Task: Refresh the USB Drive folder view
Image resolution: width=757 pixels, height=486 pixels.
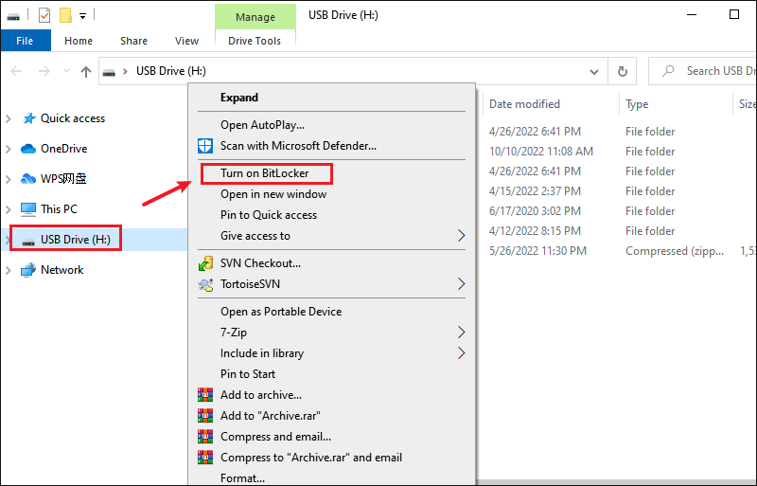Action: pyautogui.click(x=623, y=72)
